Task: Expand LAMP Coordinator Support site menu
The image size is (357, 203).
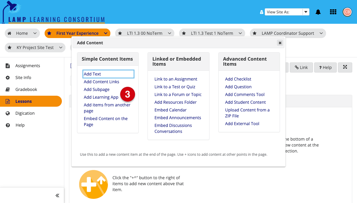Action: point(321,33)
